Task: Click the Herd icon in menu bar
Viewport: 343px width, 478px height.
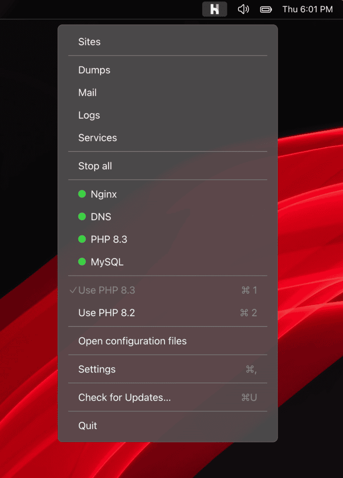Action: pyautogui.click(x=214, y=9)
